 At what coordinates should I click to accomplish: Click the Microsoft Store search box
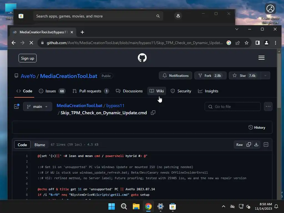point(98,16)
